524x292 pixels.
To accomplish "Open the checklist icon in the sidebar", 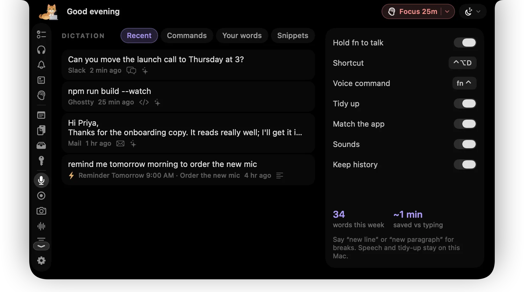I will click(x=41, y=34).
